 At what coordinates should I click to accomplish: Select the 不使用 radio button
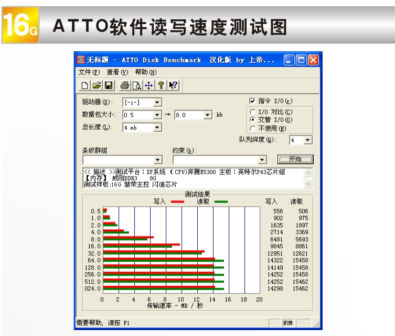click(x=252, y=128)
